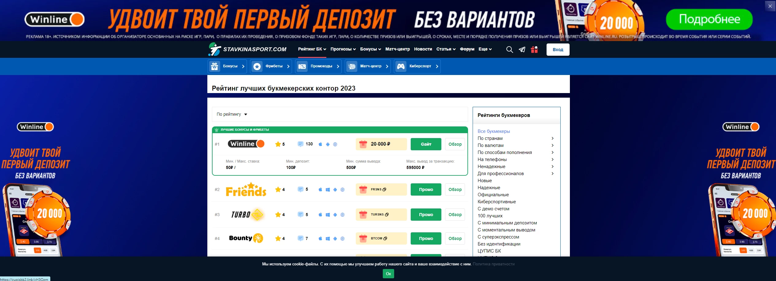Click Обзор button for Winline
The image size is (776, 281).
pos(455,144)
